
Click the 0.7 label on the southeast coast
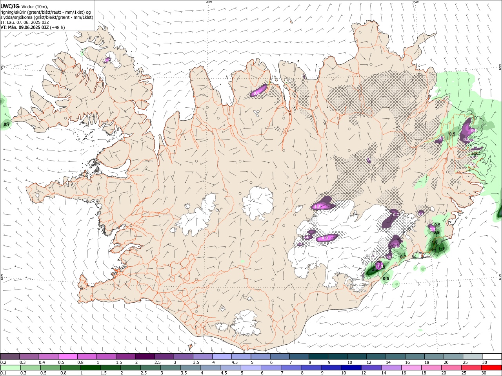[403, 257]
